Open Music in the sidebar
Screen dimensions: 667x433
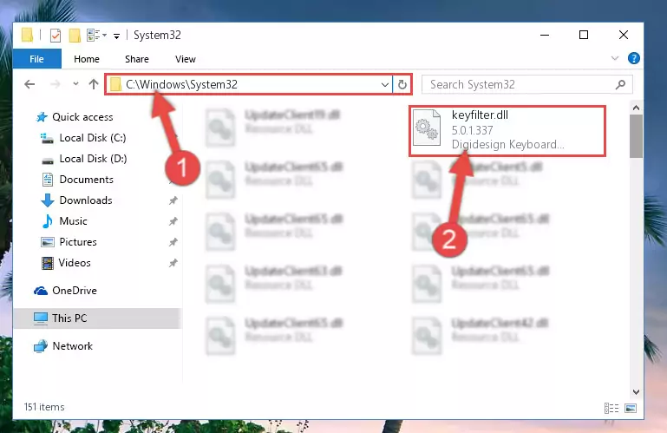click(73, 221)
